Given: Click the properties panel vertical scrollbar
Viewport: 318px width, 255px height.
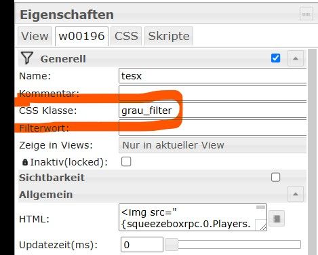Looking at the screenshot, I should pyautogui.click(x=313, y=151).
